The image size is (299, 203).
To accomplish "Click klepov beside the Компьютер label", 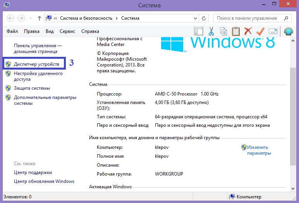I will point(162,147).
